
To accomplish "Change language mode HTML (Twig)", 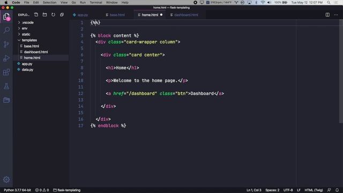I will [x=314, y=190].
